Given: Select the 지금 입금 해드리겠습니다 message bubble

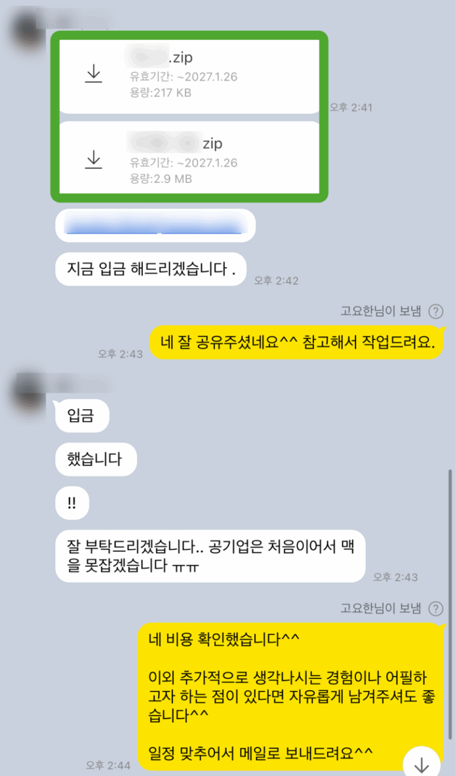Looking at the screenshot, I should pyautogui.click(x=150, y=270).
